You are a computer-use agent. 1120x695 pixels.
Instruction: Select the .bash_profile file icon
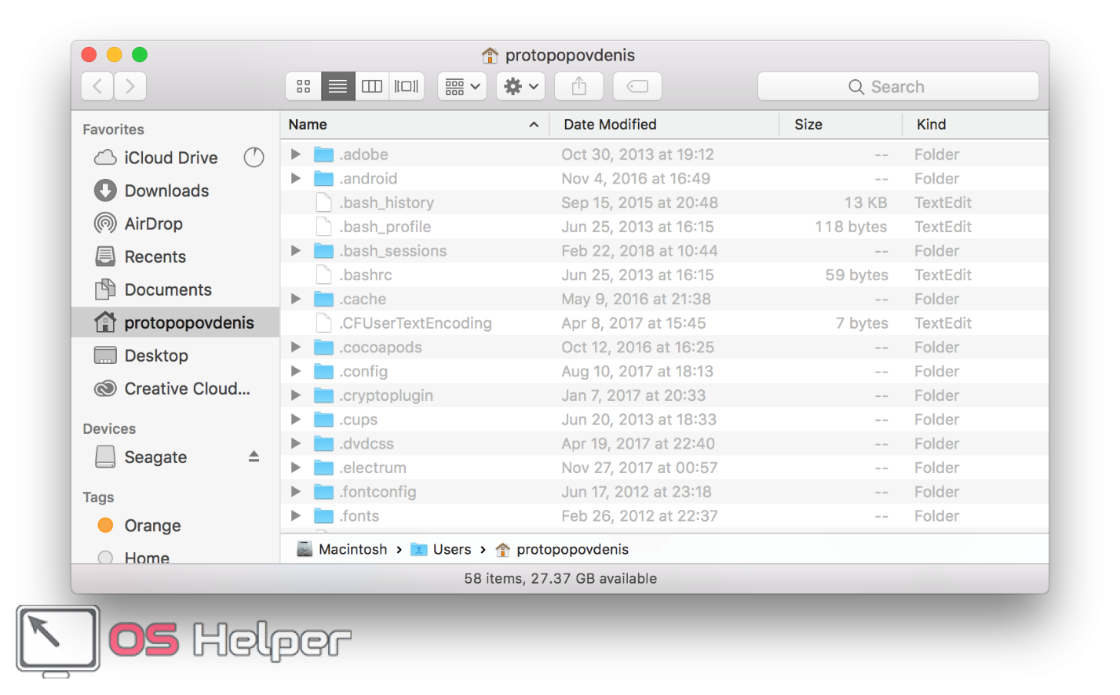point(323,227)
